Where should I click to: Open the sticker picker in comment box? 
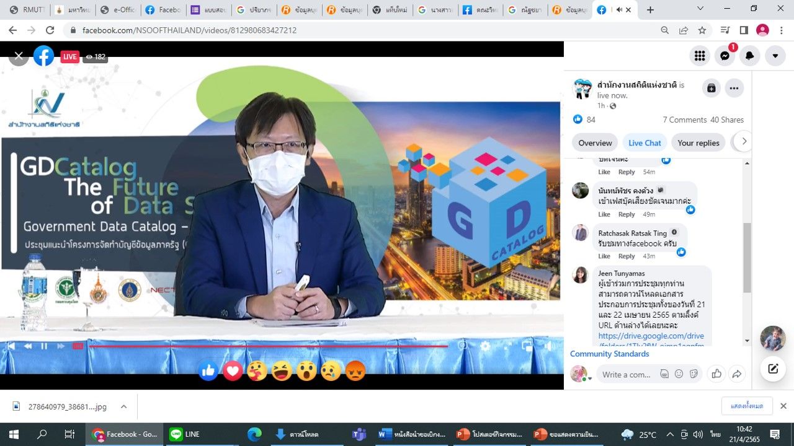(694, 374)
